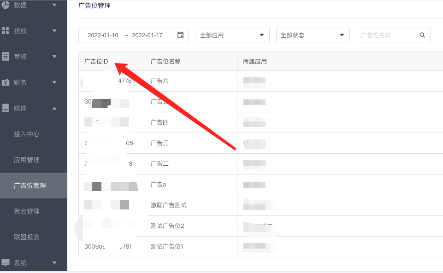
Task: Type in the 广告位名称 search field
Action: (387, 35)
